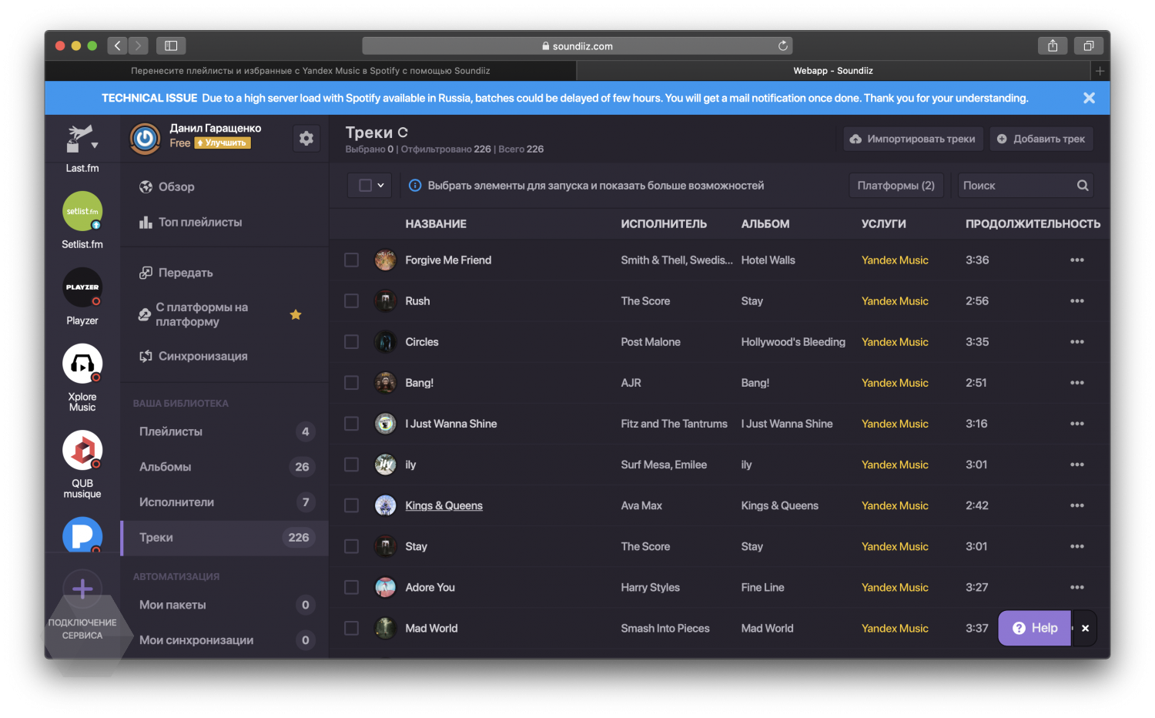Go back in Safari
This screenshot has height=718, width=1155.
117,45
